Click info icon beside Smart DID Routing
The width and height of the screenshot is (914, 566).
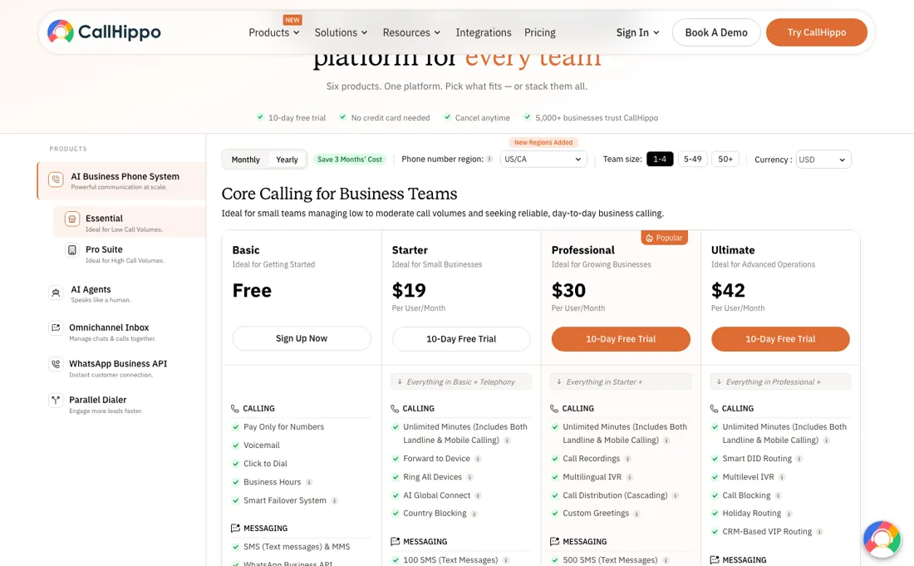(799, 459)
